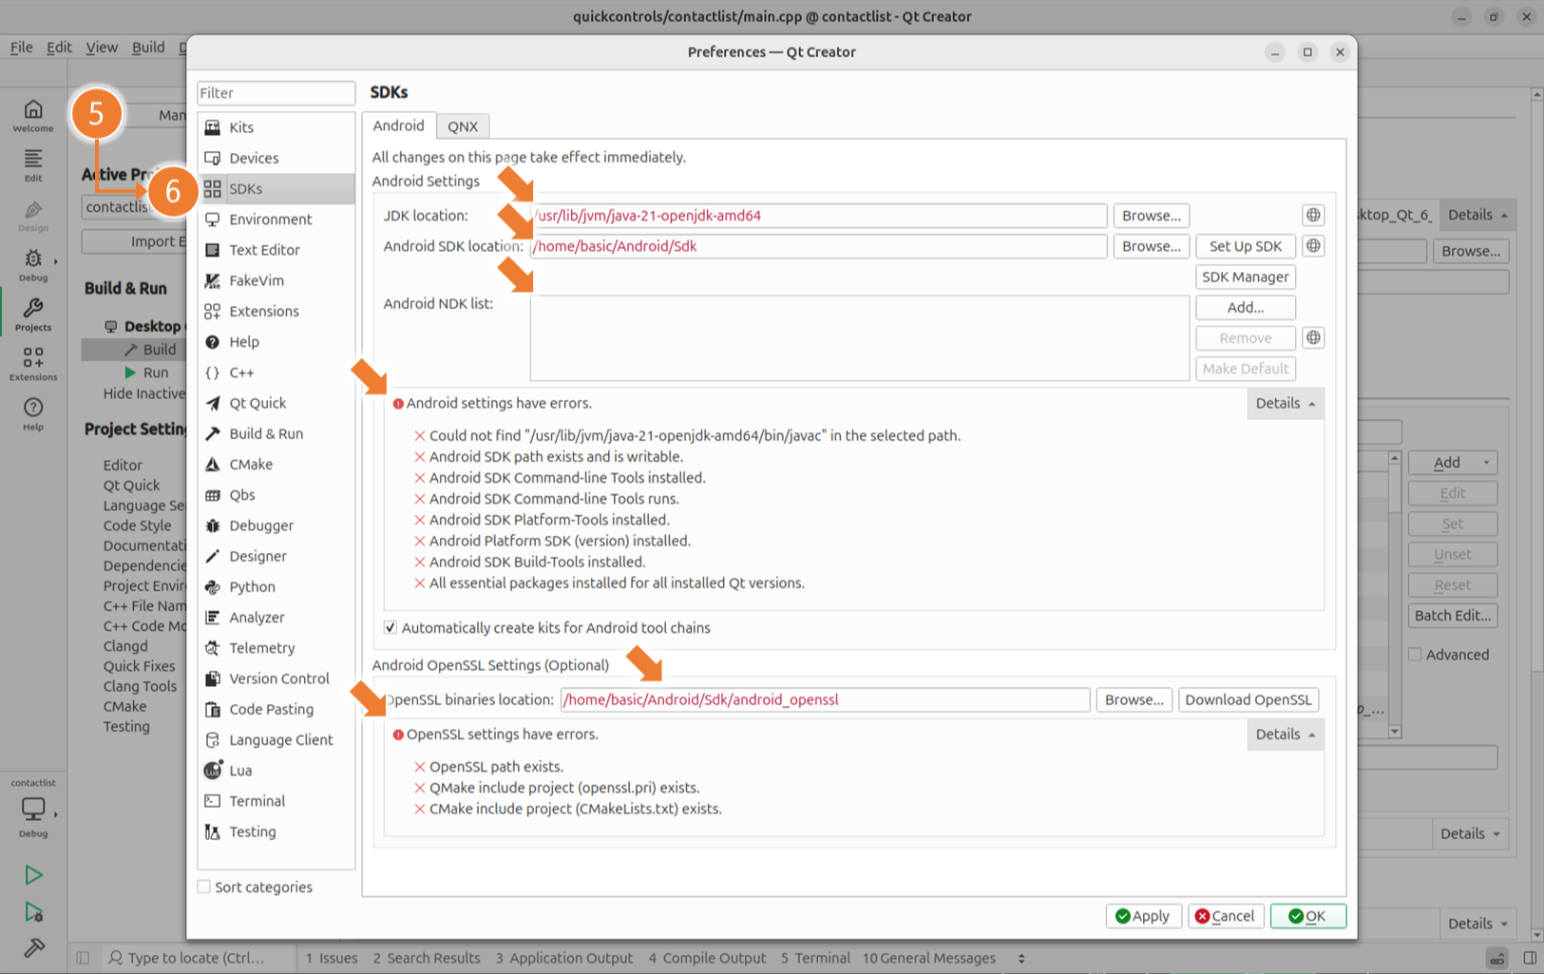Open the Add dropdown in main window
The width and height of the screenshot is (1544, 974).
pyautogui.click(x=1453, y=463)
